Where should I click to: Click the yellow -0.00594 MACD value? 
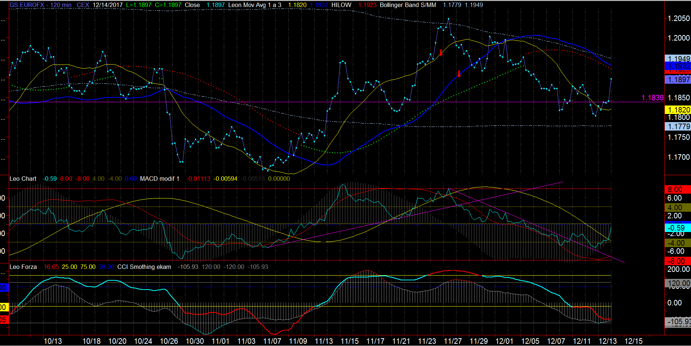pos(225,179)
